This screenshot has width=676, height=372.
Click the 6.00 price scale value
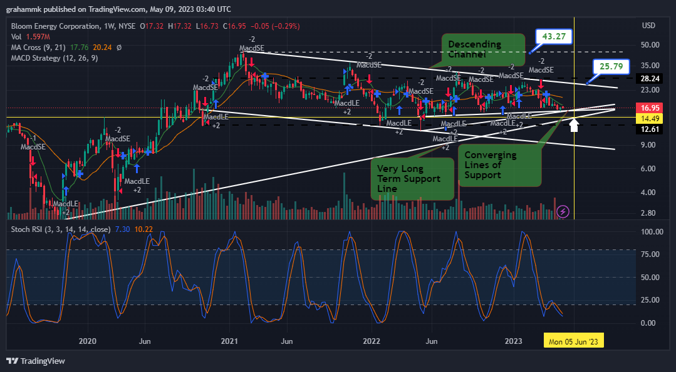[648, 169]
